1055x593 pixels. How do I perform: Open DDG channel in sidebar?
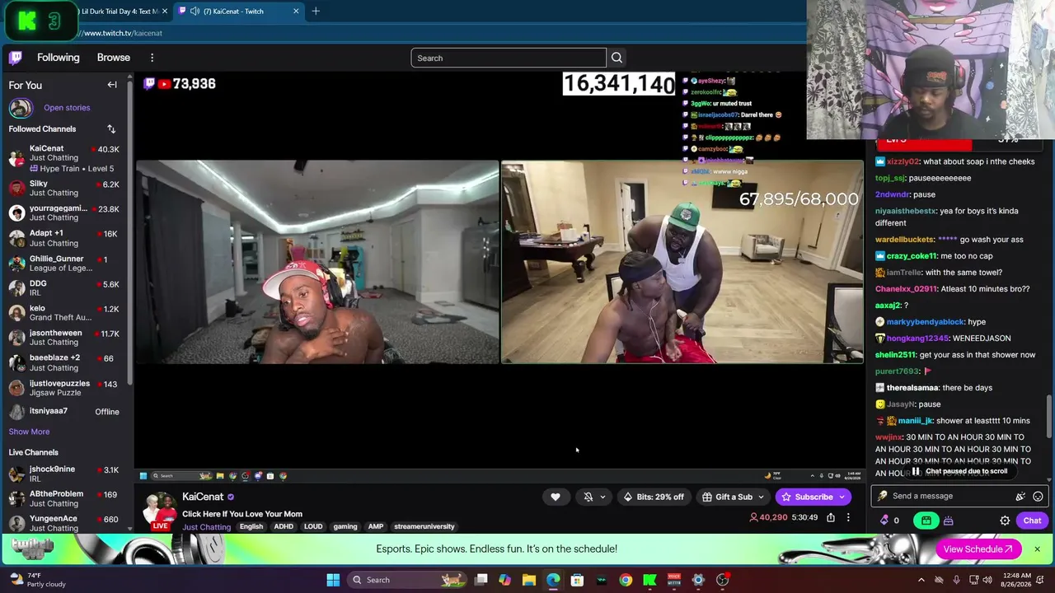(64, 287)
